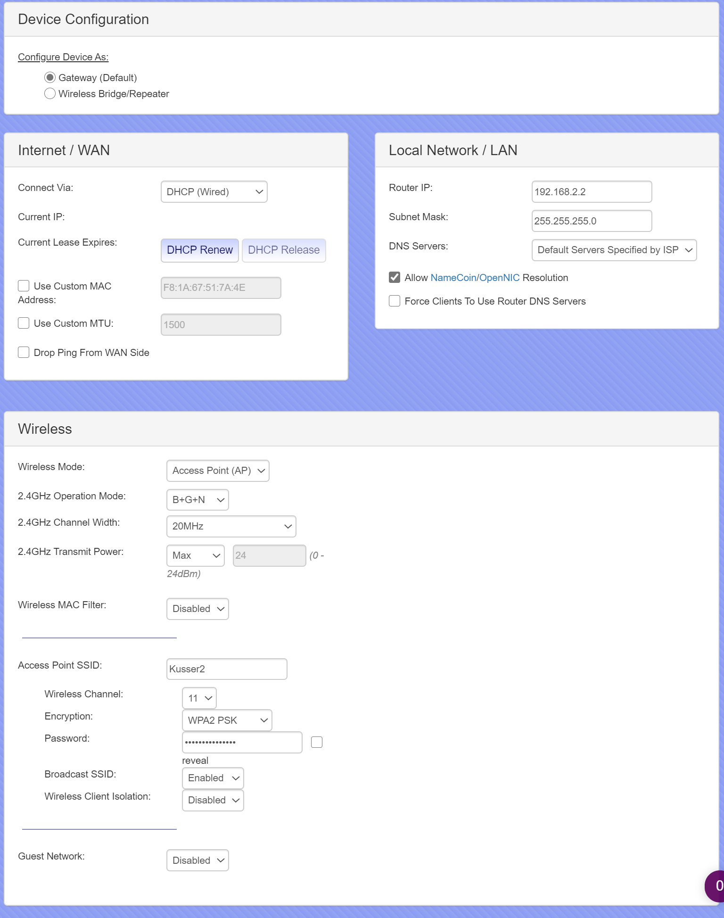Open the Broadcast SSID dropdown
The height and width of the screenshot is (918, 724).
tap(213, 778)
